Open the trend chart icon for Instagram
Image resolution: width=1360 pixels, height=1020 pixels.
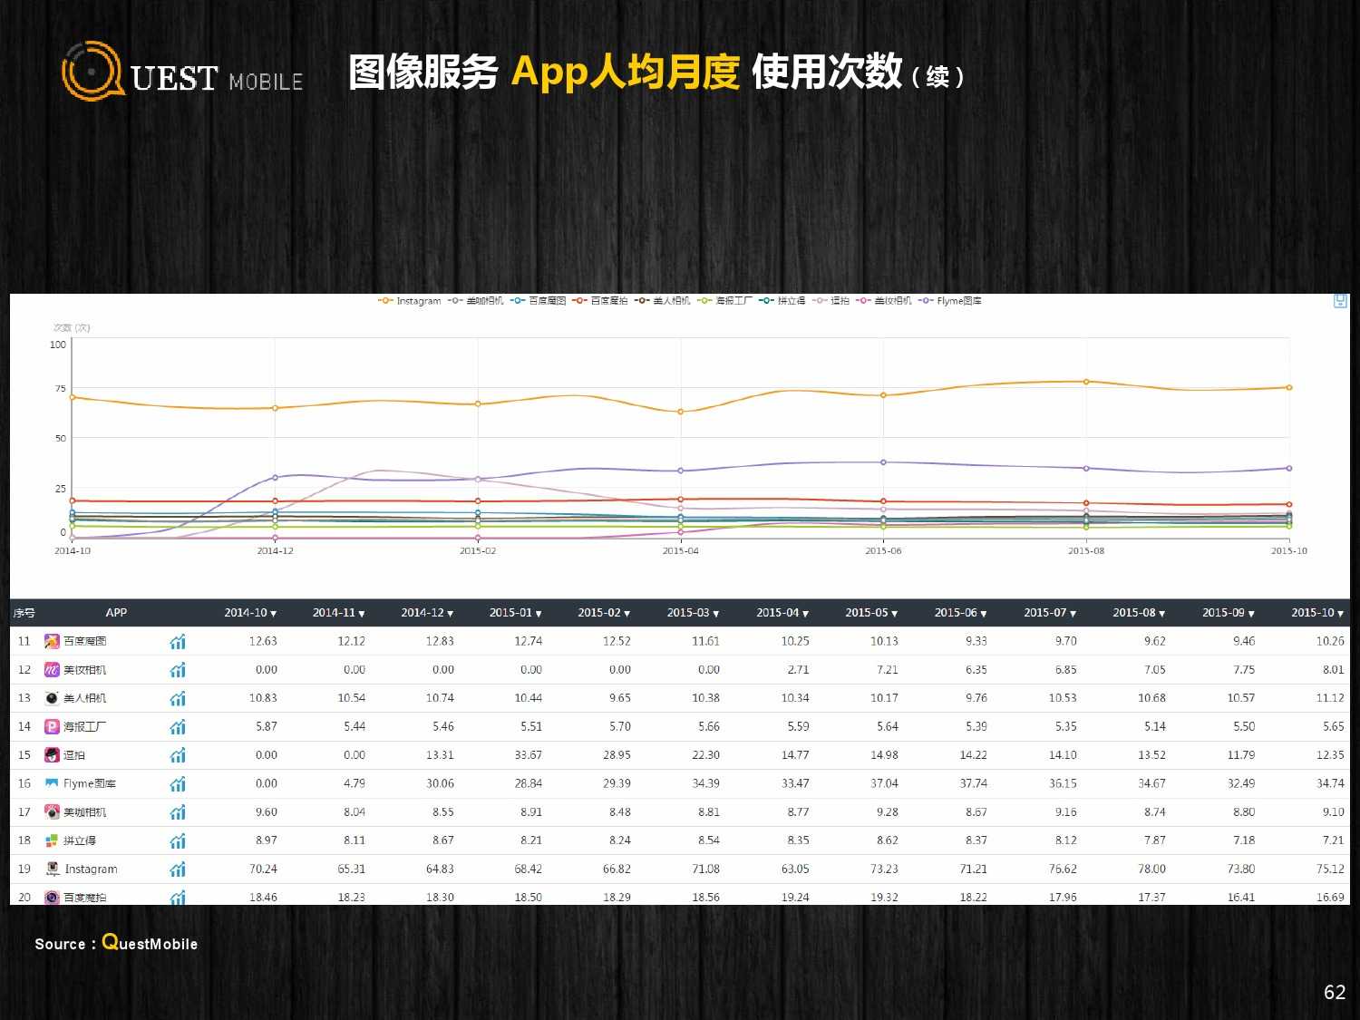point(178,869)
